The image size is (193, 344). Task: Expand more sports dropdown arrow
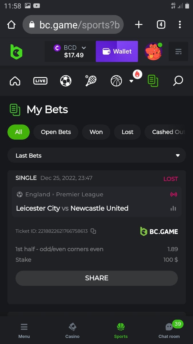pyautogui.click(x=131, y=81)
